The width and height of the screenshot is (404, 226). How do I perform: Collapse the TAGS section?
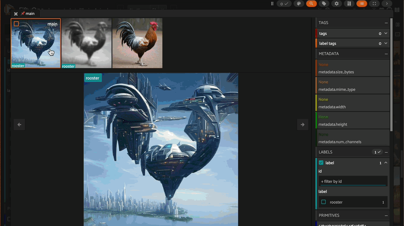386,23
